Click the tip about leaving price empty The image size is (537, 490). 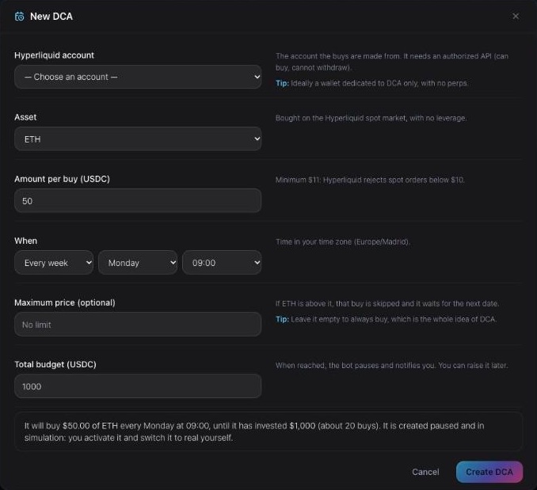387,319
